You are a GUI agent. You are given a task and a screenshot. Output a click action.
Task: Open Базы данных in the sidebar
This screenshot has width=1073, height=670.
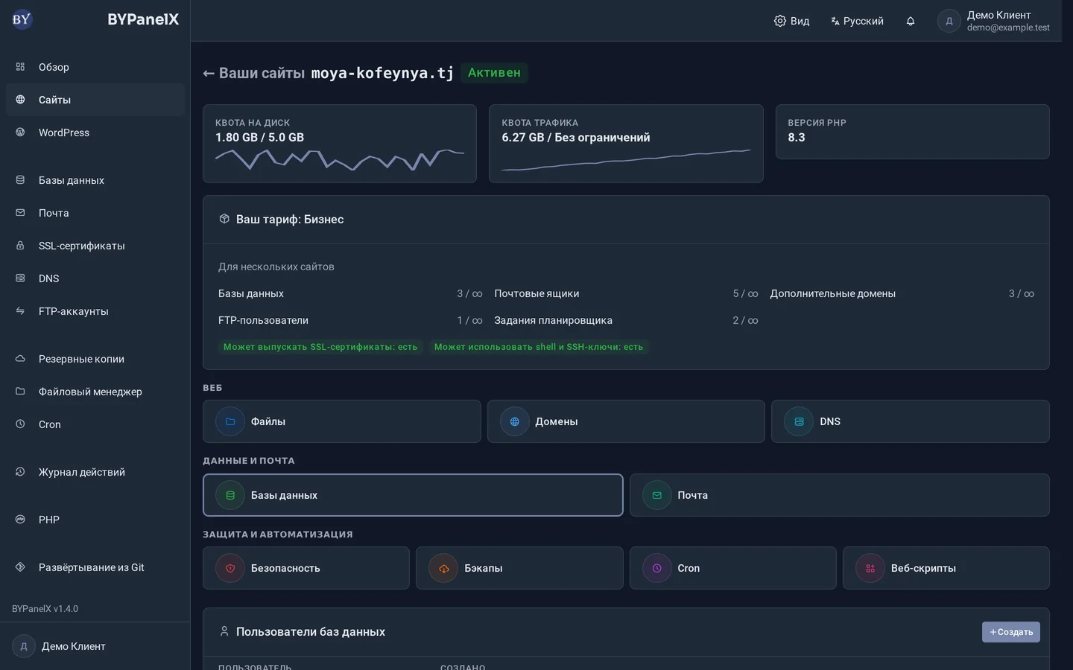click(x=95, y=180)
